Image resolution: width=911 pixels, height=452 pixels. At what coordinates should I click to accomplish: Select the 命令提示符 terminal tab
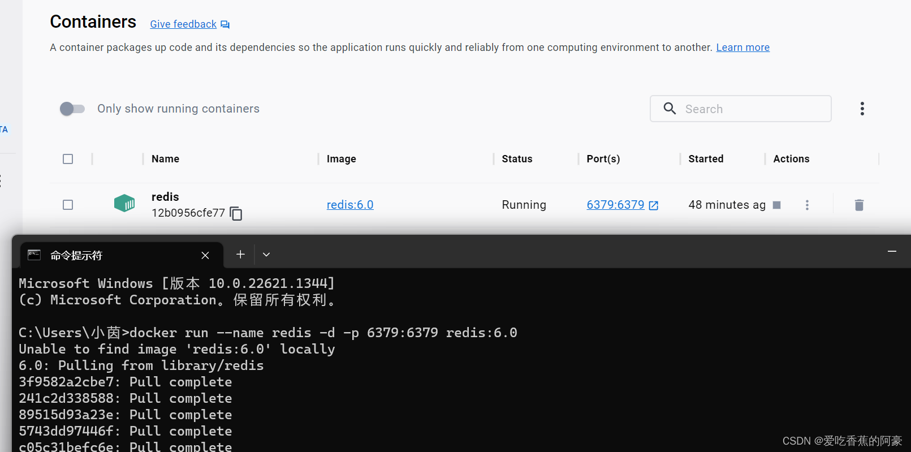pyautogui.click(x=122, y=255)
